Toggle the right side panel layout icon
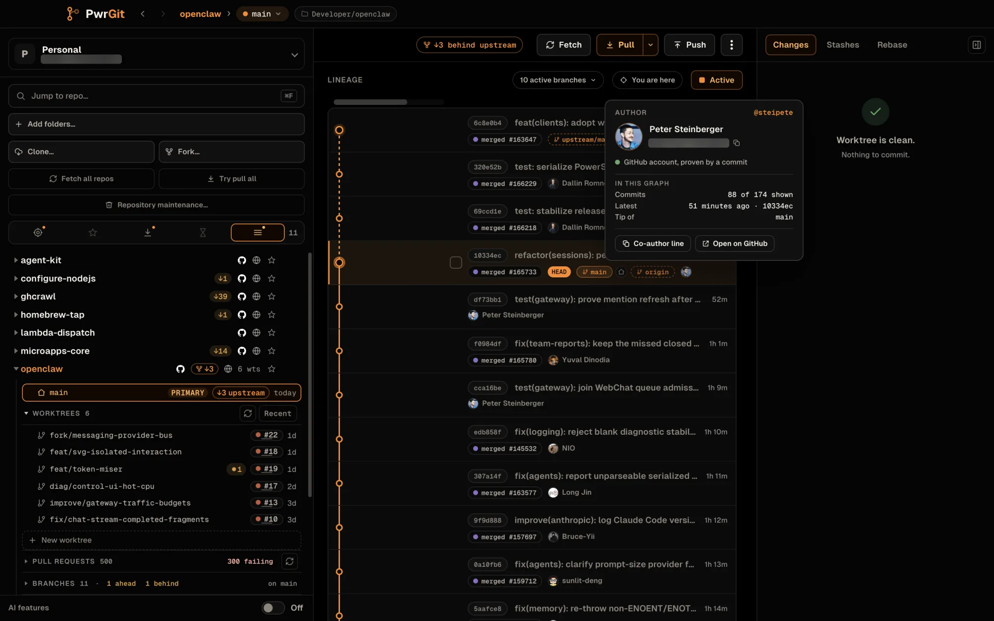994x621 pixels. pyautogui.click(x=977, y=45)
